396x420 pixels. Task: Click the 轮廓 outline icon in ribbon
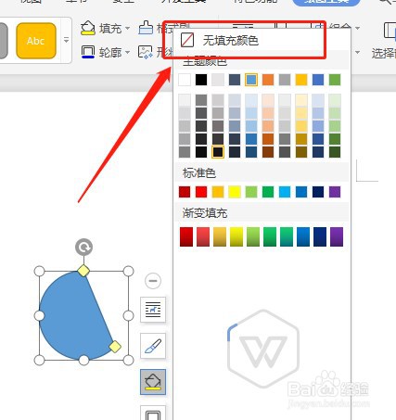(88, 52)
